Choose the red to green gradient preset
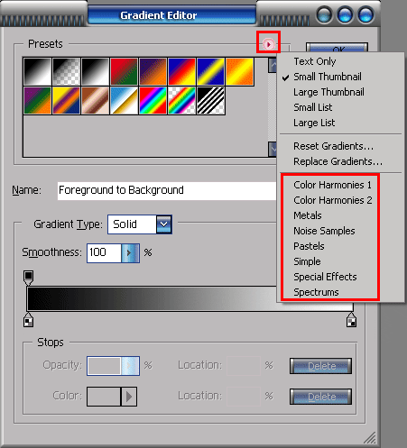The image size is (407, 448). (124, 71)
